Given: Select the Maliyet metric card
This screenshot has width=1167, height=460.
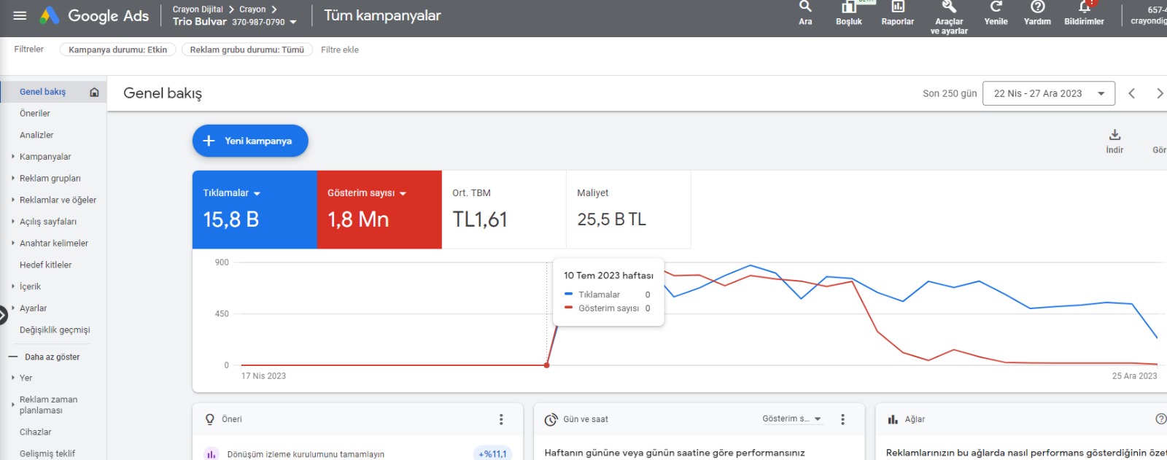Looking at the screenshot, I should tap(629, 210).
